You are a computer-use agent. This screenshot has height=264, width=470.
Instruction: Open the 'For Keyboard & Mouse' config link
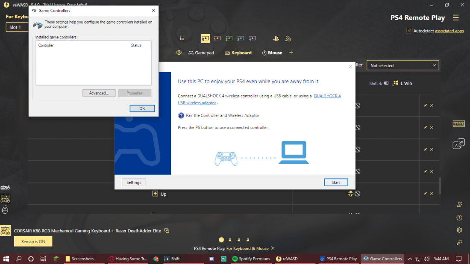pyautogui.click(x=247, y=249)
